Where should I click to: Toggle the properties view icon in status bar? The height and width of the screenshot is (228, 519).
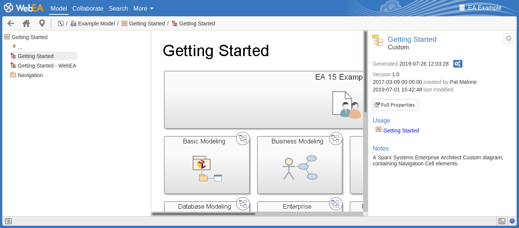pos(502,221)
